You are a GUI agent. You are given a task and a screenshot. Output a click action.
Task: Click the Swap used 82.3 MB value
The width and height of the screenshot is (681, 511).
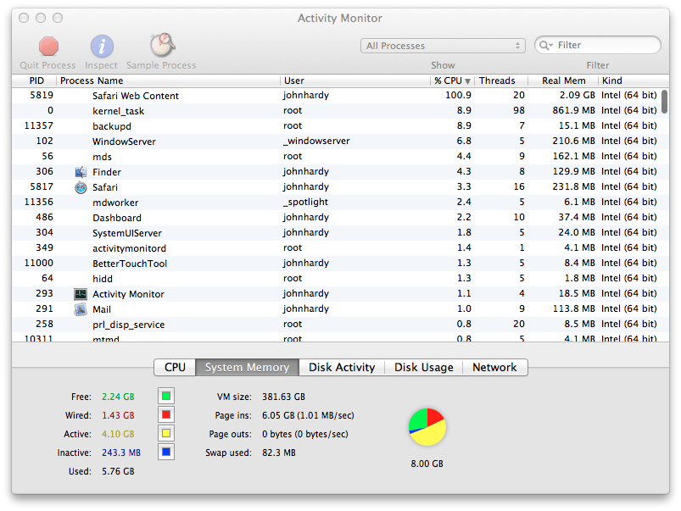coord(279,453)
